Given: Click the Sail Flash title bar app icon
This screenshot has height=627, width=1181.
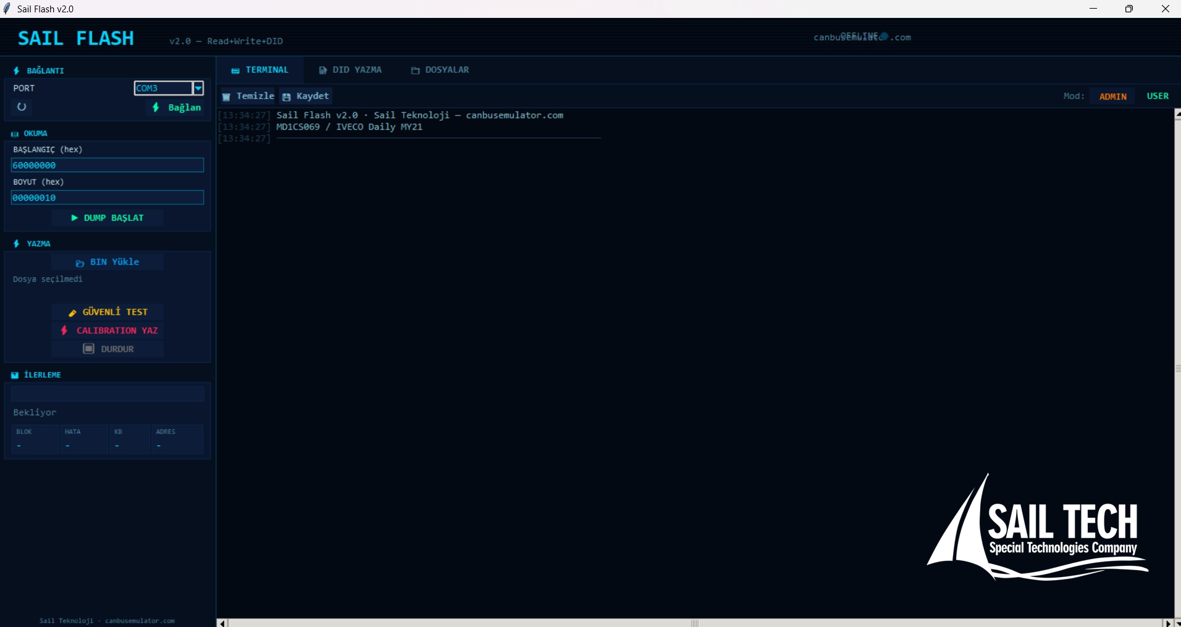Looking at the screenshot, I should (7, 9).
